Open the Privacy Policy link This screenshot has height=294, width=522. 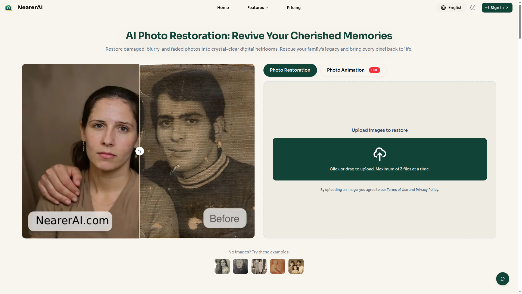pyautogui.click(x=427, y=190)
